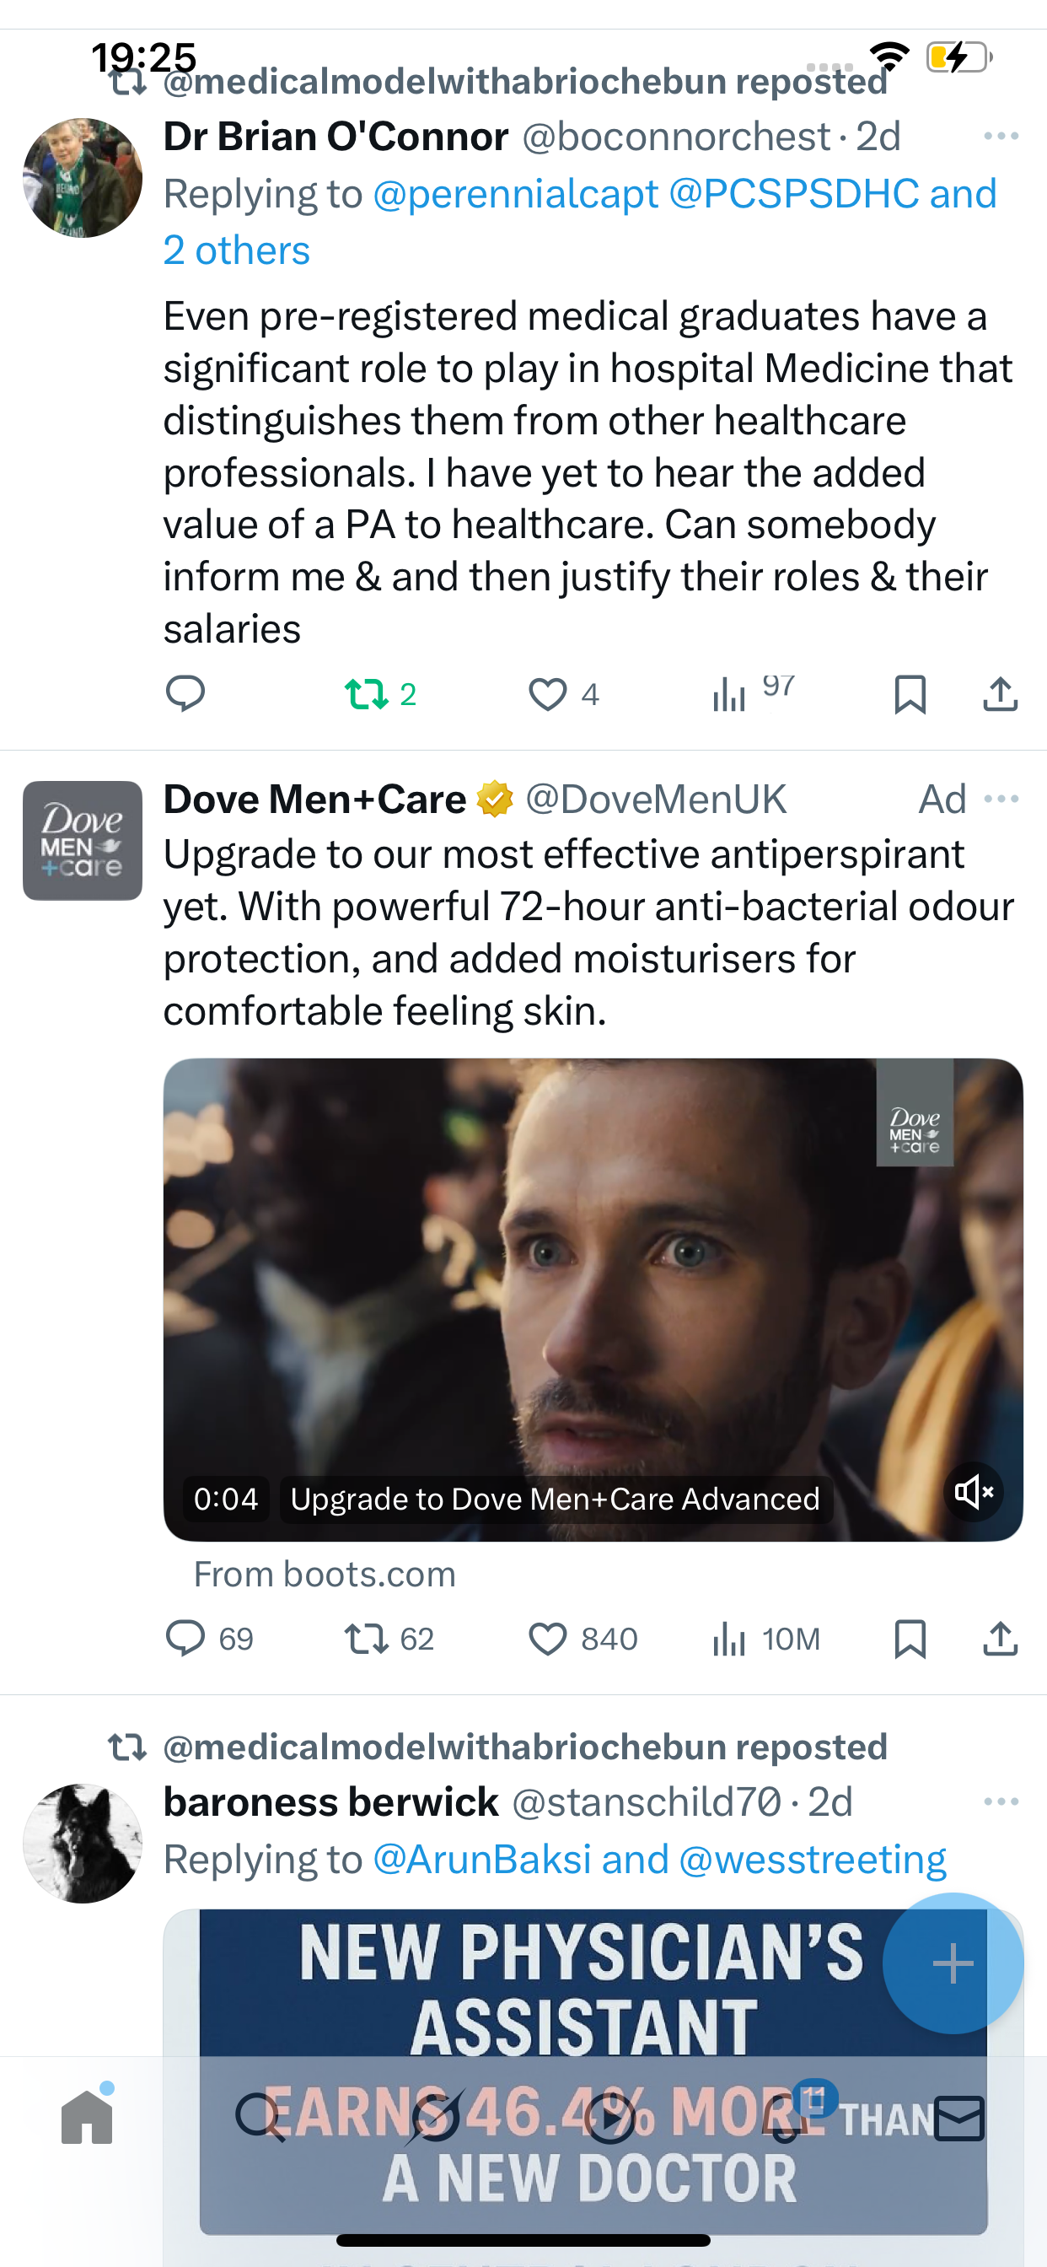1047x2267 pixels.
Task: Share Dr Brian O'Connor's tweet
Action: tap(1000, 693)
